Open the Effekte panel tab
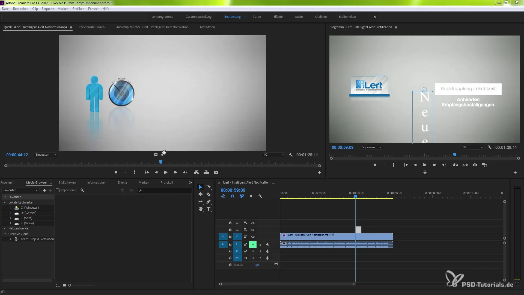Viewport: 524px width, 295px height. point(122,182)
